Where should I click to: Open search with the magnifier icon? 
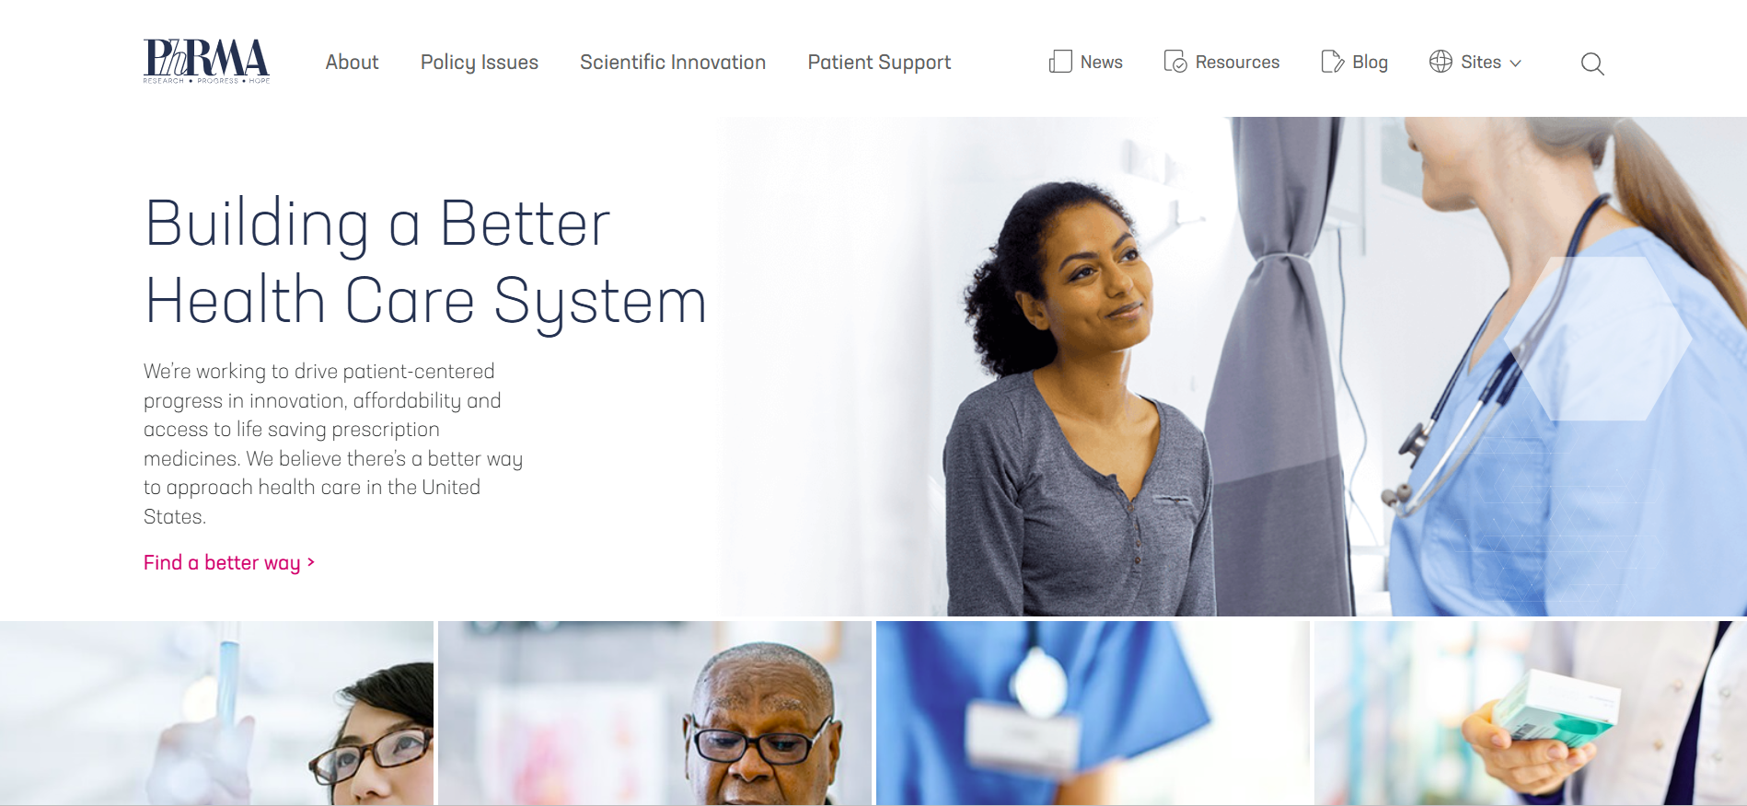1592,63
